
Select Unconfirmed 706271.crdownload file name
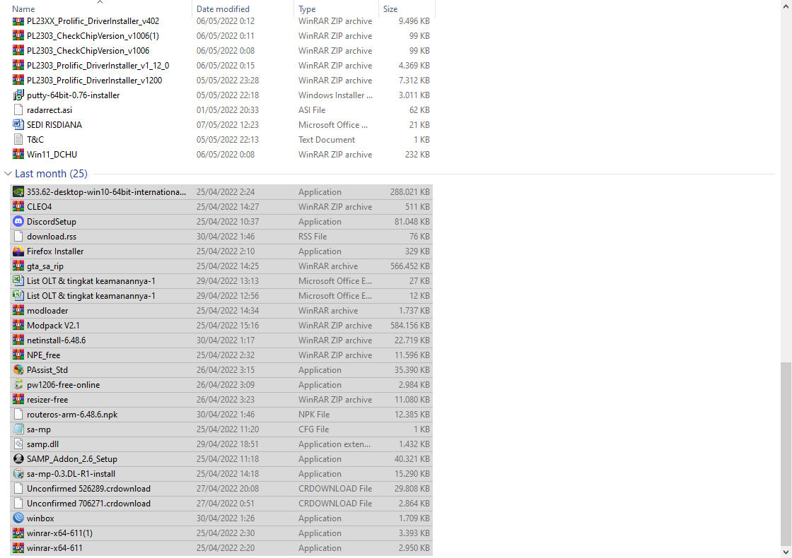pos(88,504)
